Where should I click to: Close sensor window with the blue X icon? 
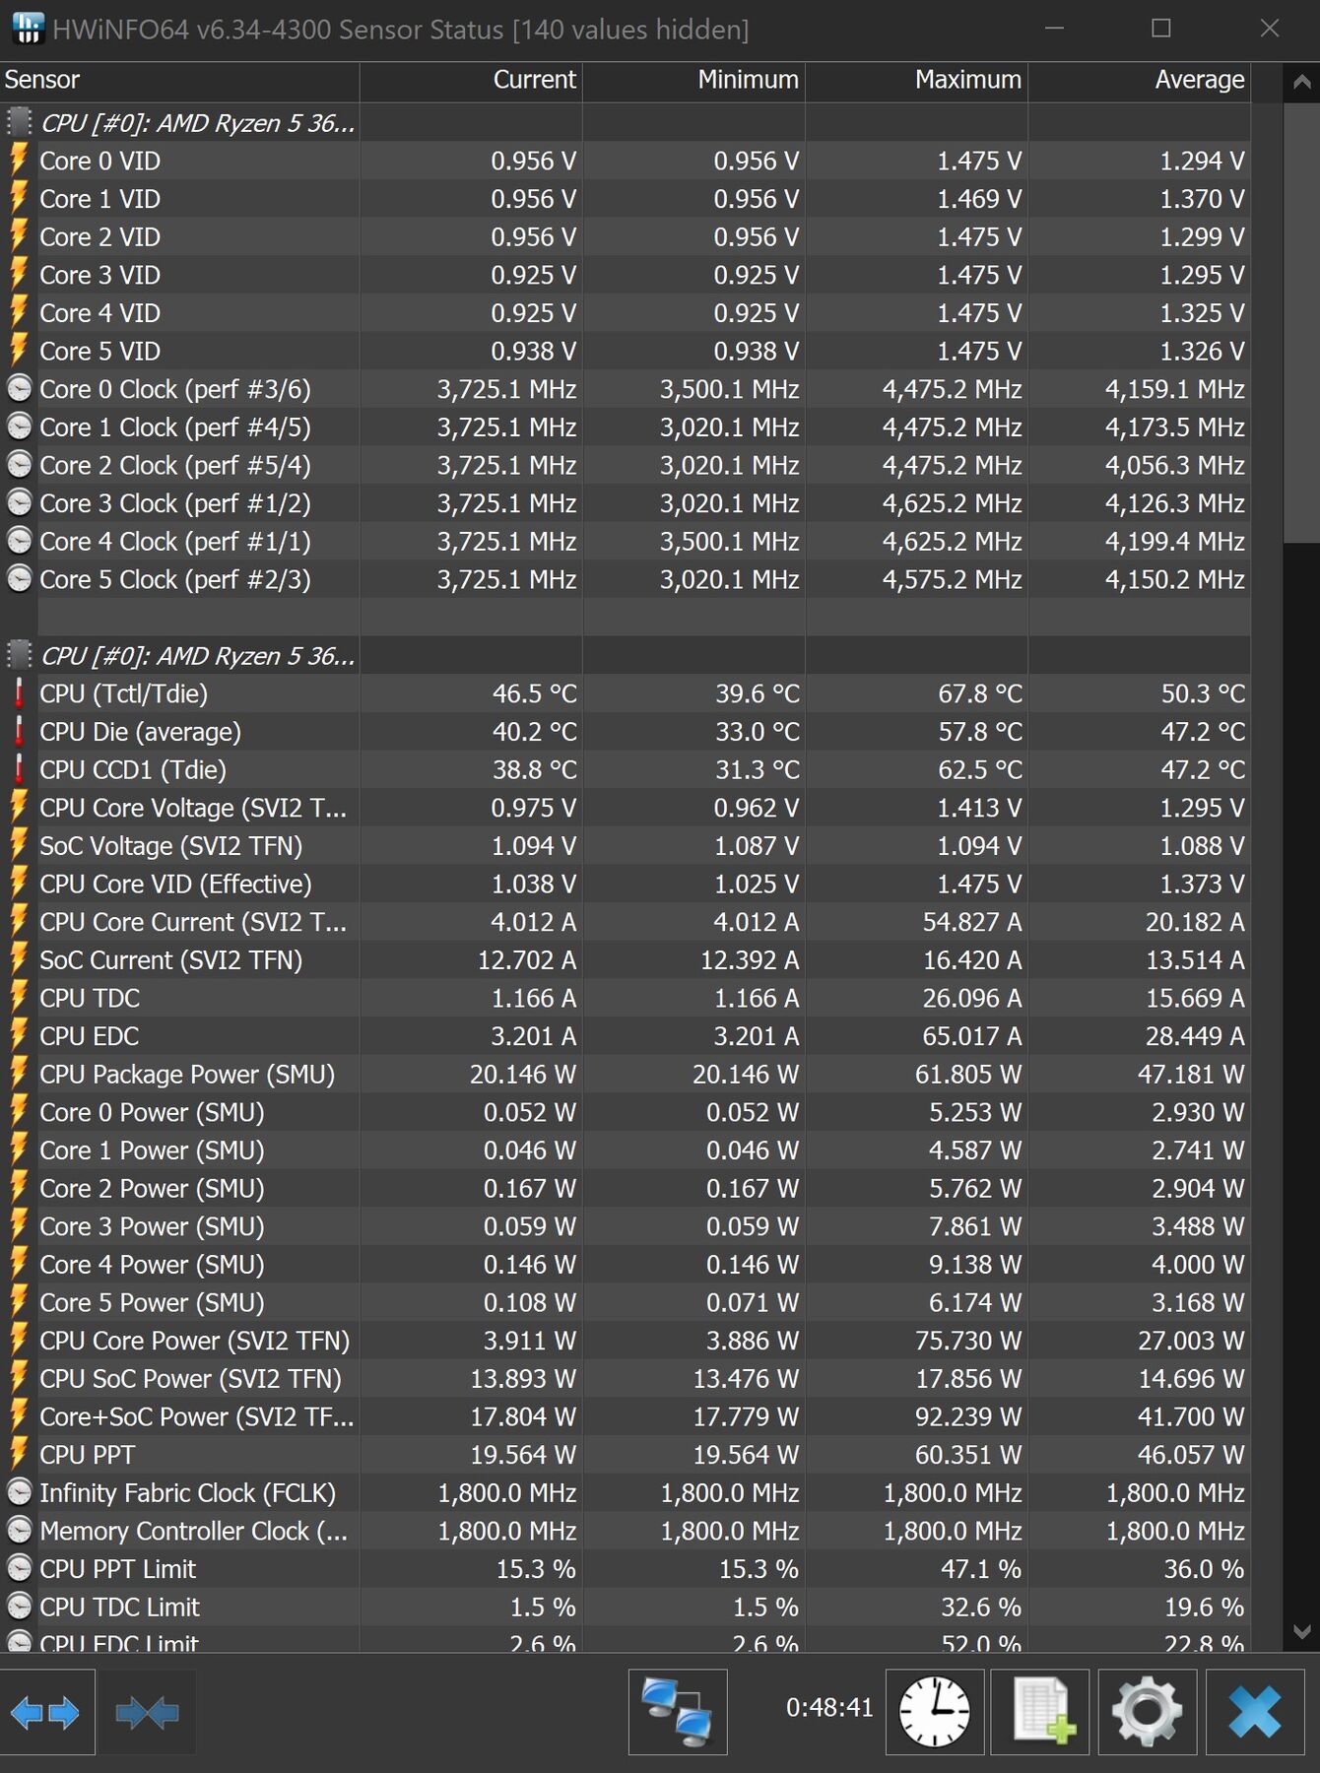point(1256,1713)
